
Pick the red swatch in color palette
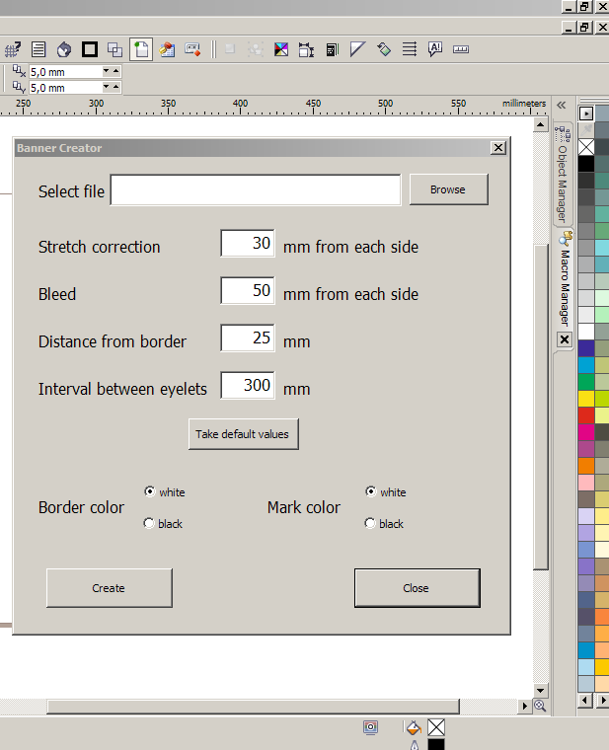pyautogui.click(x=586, y=415)
